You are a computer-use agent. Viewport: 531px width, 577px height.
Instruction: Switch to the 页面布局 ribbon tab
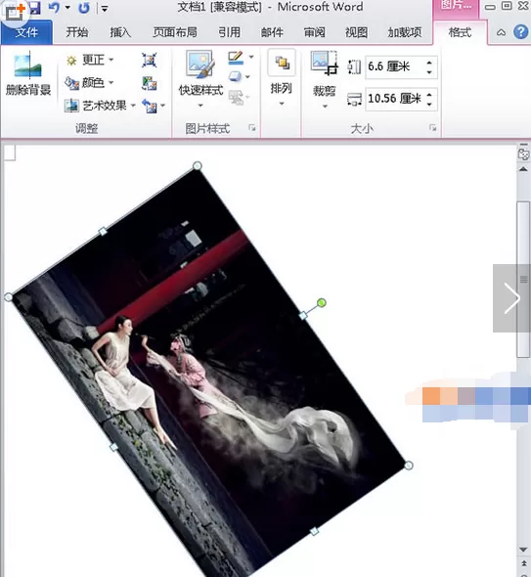point(175,32)
